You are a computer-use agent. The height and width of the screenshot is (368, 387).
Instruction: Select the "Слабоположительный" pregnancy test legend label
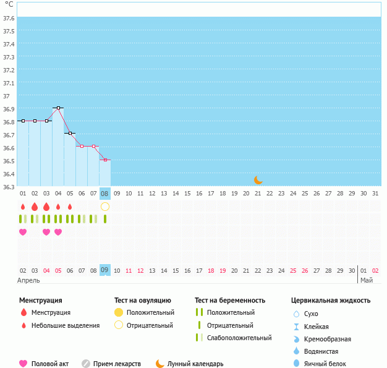[239, 338]
